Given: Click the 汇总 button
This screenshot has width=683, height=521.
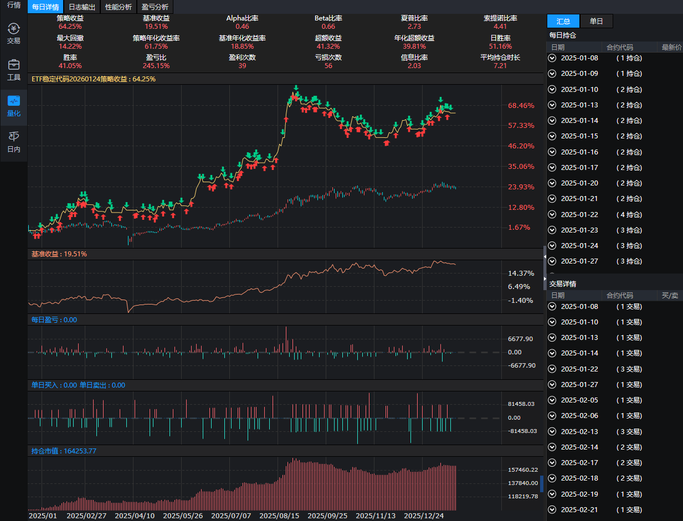Looking at the screenshot, I should 563,21.
